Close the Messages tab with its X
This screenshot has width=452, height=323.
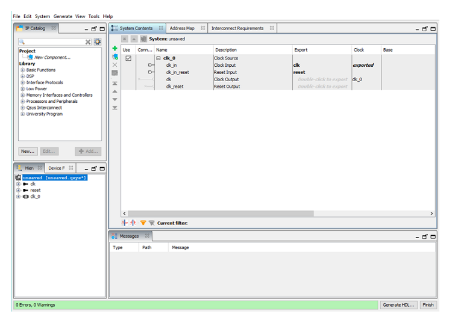(147, 236)
